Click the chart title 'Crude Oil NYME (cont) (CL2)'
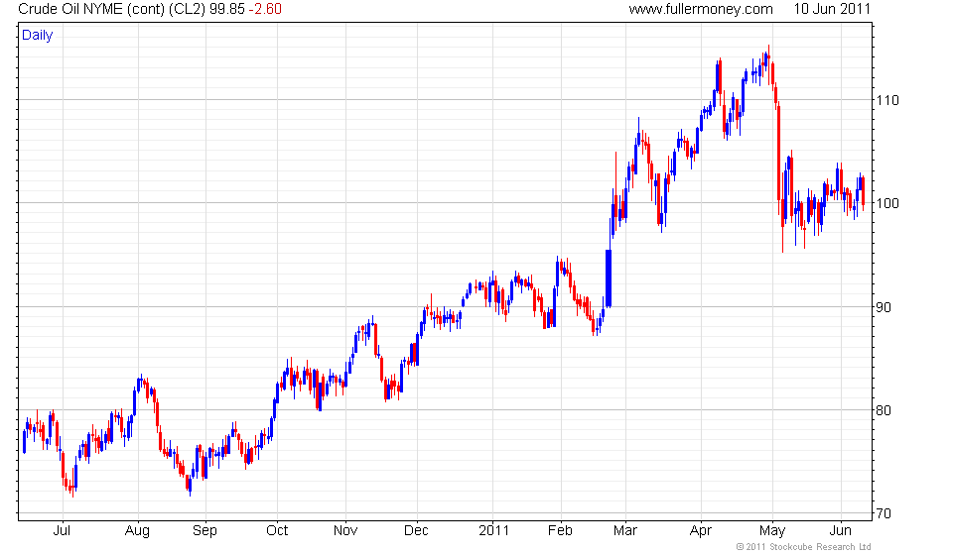The width and height of the screenshot is (953, 555). point(112,9)
